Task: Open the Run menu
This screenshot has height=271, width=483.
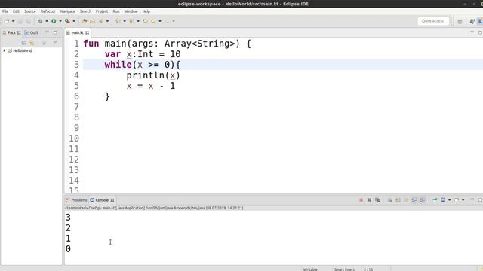Action: click(x=116, y=11)
